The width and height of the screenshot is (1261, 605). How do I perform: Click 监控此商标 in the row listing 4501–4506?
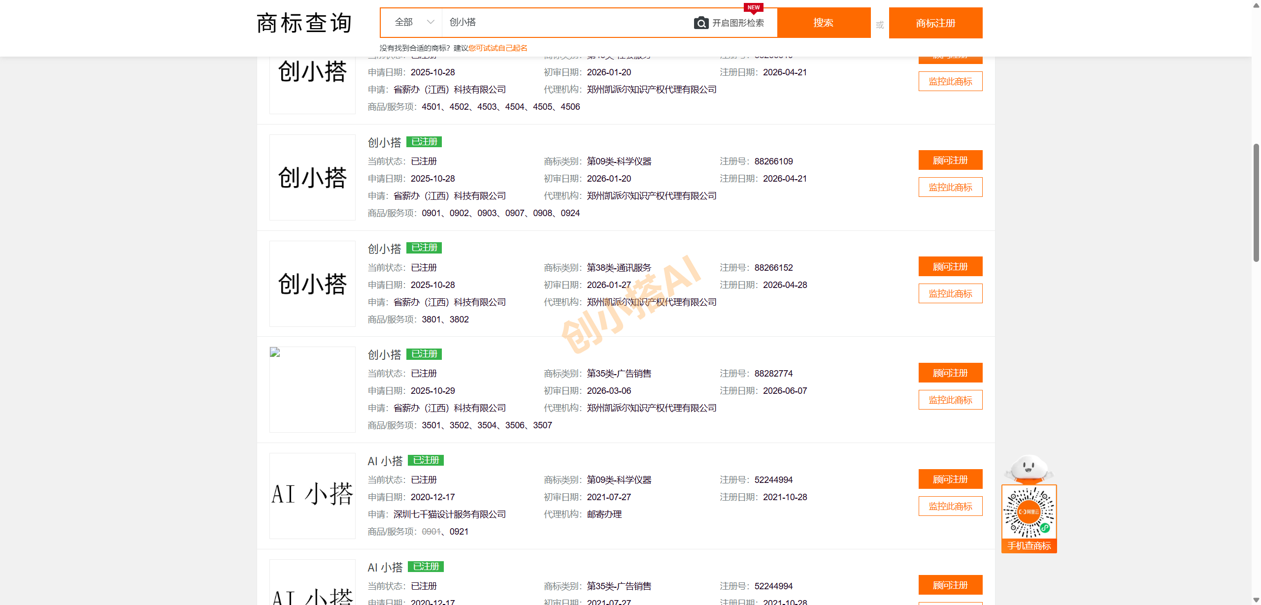pyautogui.click(x=950, y=81)
